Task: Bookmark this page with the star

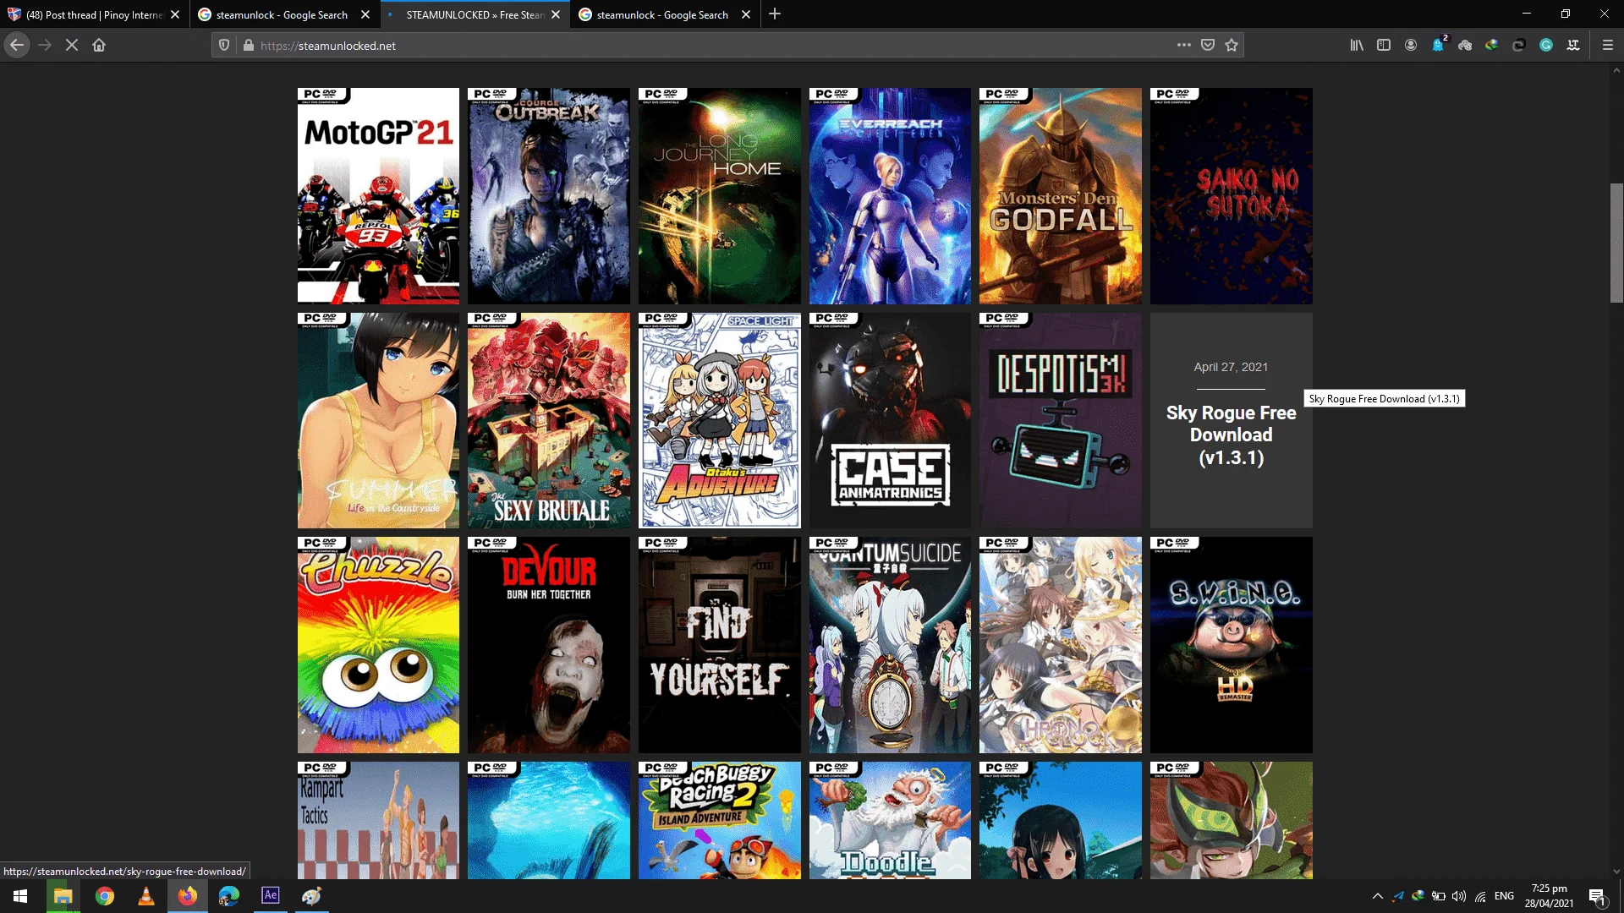Action: point(1232,45)
